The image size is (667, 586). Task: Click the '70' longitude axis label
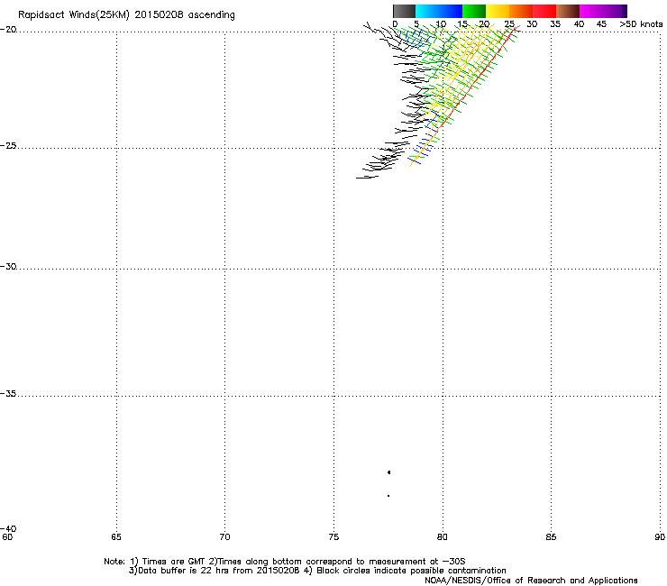click(224, 537)
